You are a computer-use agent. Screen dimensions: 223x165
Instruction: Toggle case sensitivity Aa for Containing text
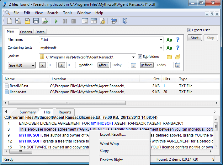pos(169,48)
